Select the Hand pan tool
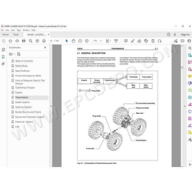Image resolution: width=192 pixels, height=192 pixels. [73, 41]
